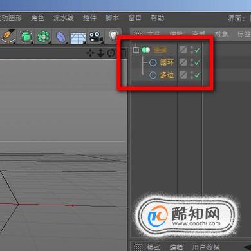Add a light with the bulb icon
Image resolution: width=251 pixels, height=251 pixels.
pyautogui.click(x=113, y=35)
